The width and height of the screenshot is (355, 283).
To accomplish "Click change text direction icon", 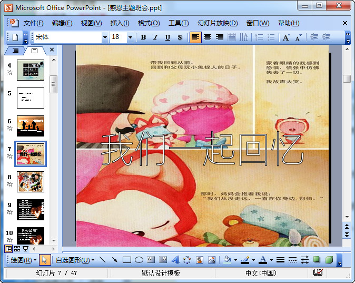I will click(244, 37).
